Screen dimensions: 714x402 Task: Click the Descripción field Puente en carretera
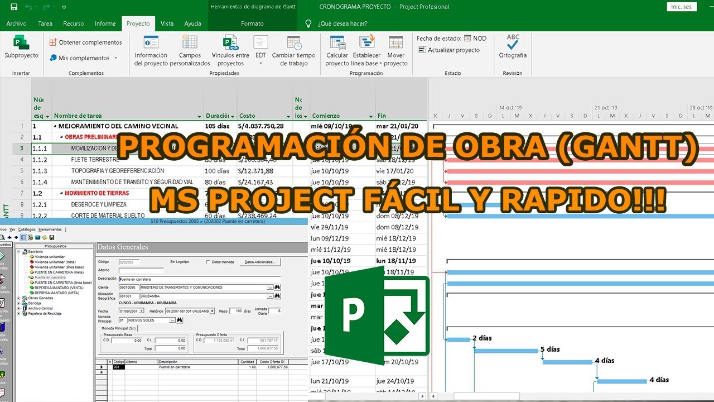(x=199, y=279)
